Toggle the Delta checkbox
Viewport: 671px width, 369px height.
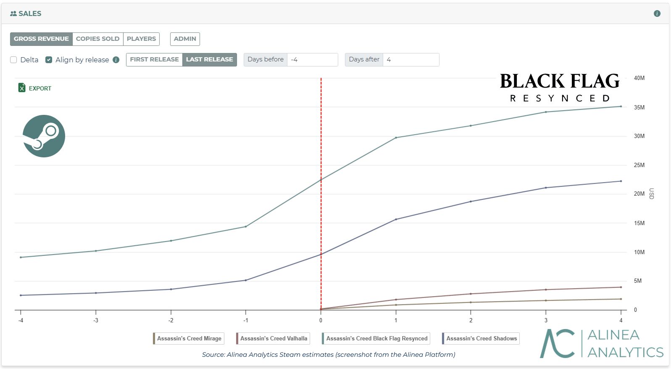(13, 60)
